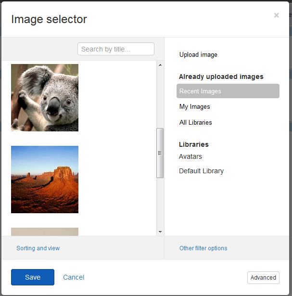
Task: Browse All Libraries
Action: pyautogui.click(x=196, y=123)
